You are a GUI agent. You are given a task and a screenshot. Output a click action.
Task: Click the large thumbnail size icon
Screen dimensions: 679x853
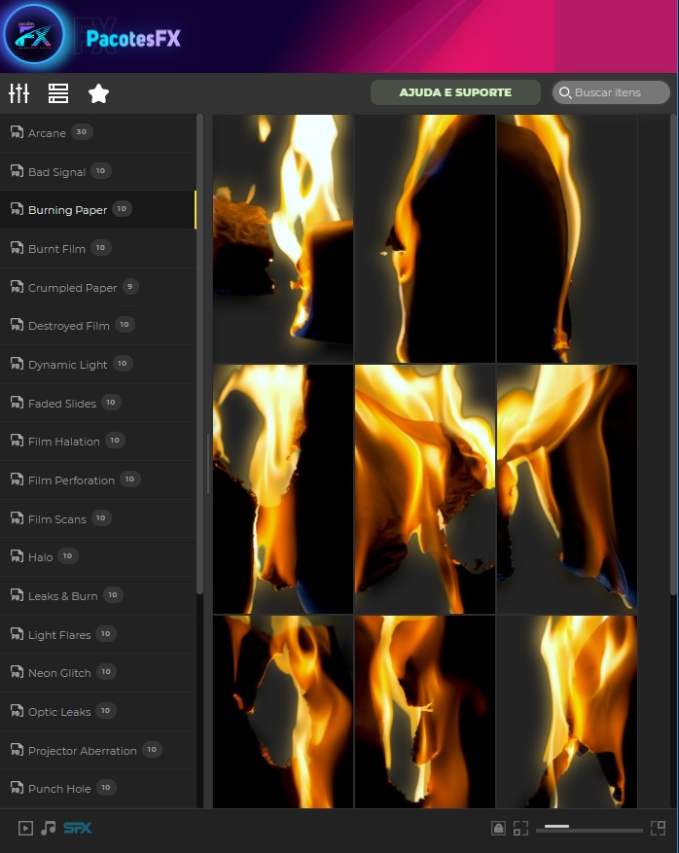[x=658, y=829]
